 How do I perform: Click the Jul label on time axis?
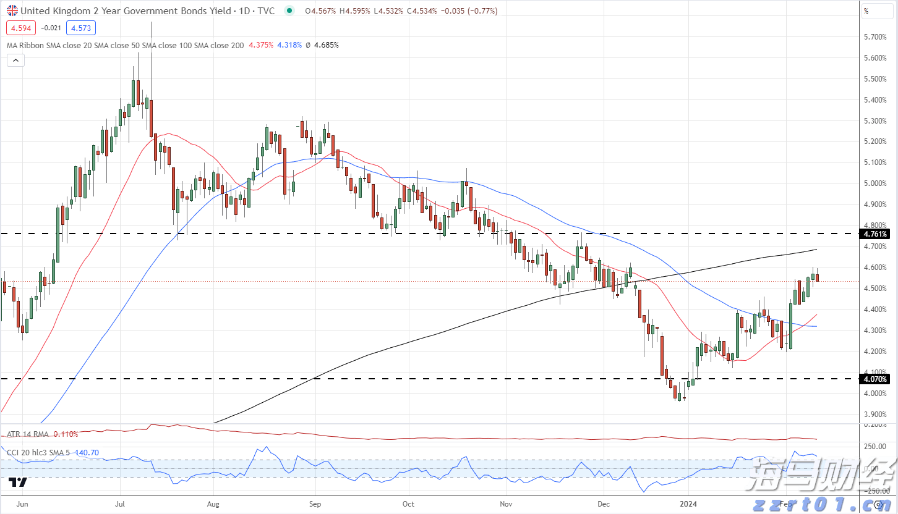(120, 504)
